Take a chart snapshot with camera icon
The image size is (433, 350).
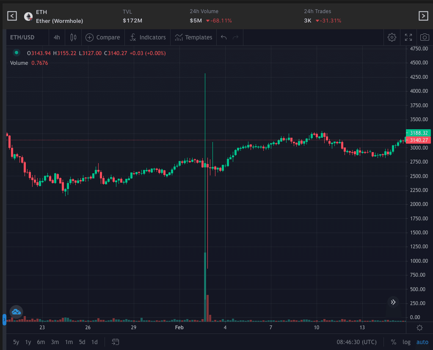click(x=424, y=37)
